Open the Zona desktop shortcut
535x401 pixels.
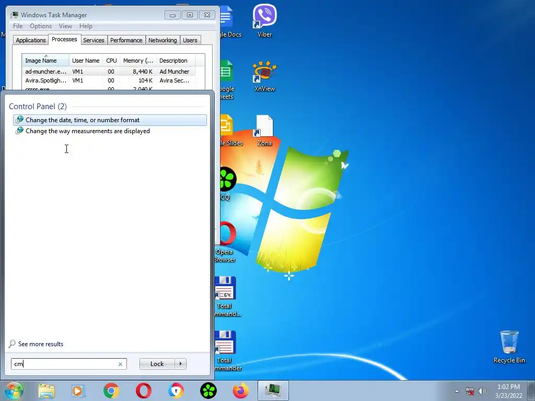tap(264, 131)
